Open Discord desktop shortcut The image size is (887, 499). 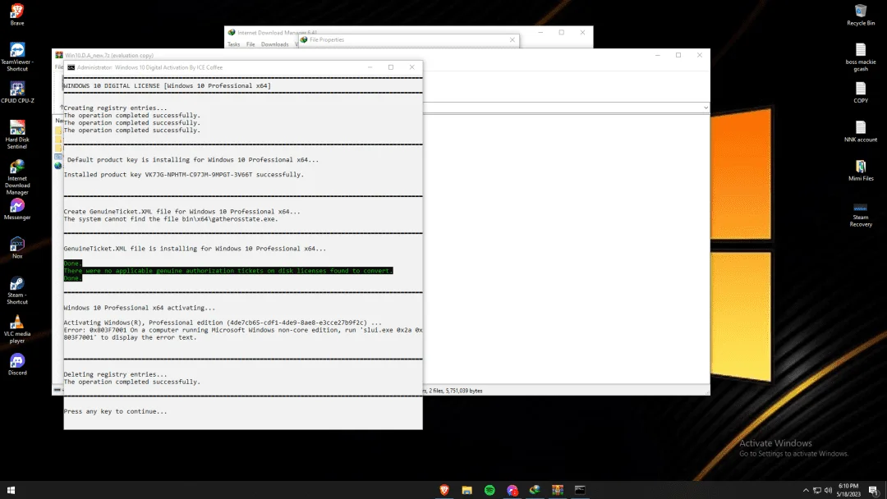(x=17, y=364)
